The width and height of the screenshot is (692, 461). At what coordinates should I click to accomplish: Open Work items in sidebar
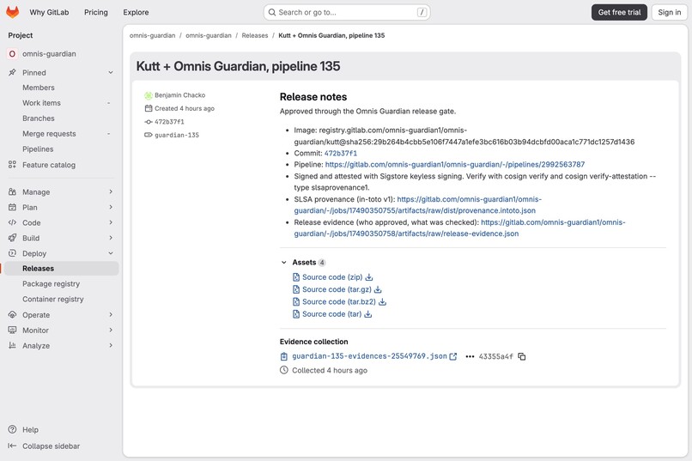click(41, 103)
